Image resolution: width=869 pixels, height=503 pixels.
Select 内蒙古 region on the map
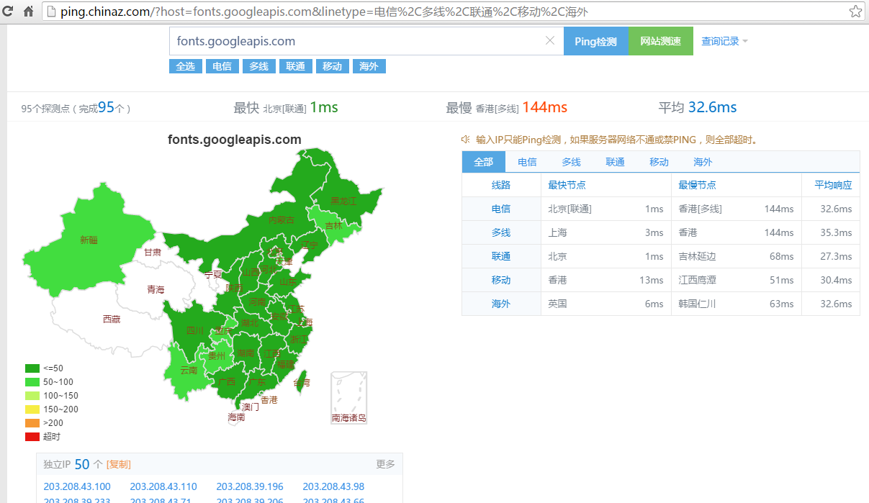pyautogui.click(x=282, y=219)
